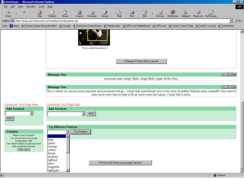The image size is (244, 178).
Task: Switch to Full Screen view icon
Action: (211, 14)
